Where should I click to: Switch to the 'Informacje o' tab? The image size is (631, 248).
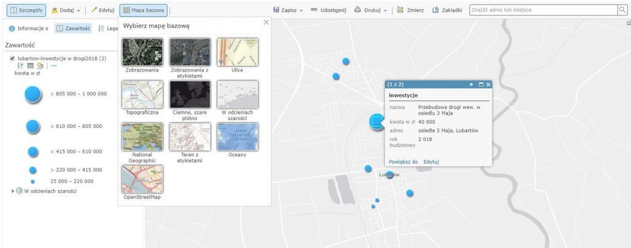pos(28,28)
